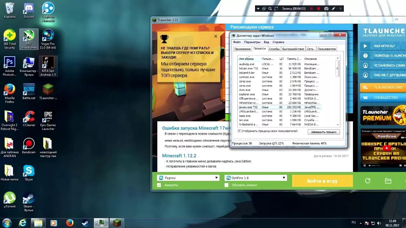Select the Epic Games Launcher desktop icon
Viewport: 406px width, 228px height.
click(48, 120)
